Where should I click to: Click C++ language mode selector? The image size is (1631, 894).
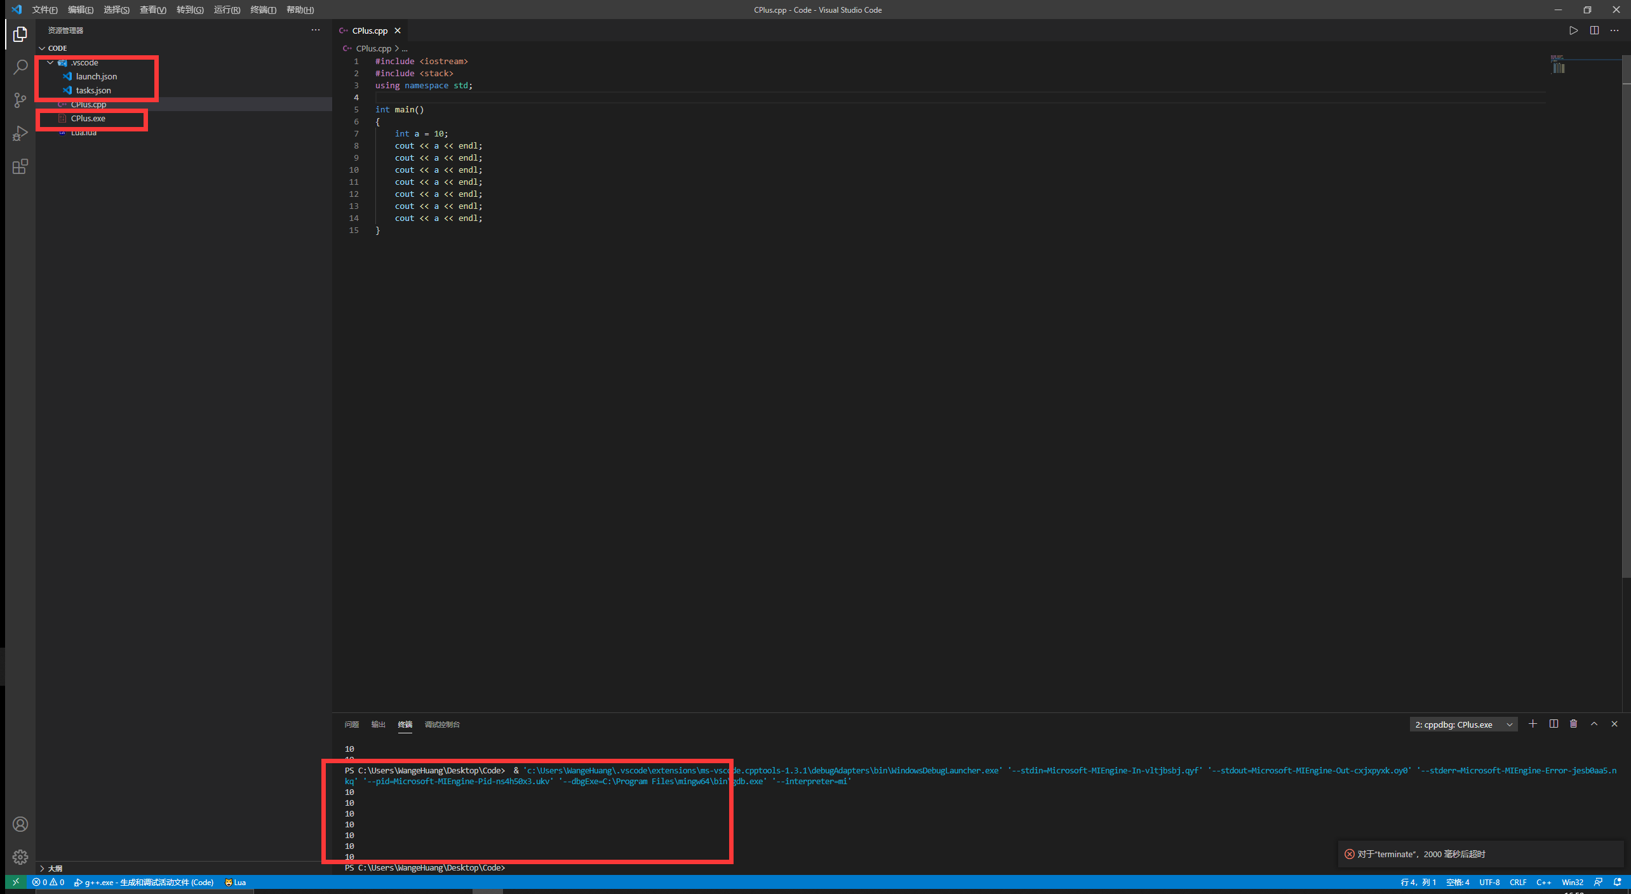[x=1544, y=882]
